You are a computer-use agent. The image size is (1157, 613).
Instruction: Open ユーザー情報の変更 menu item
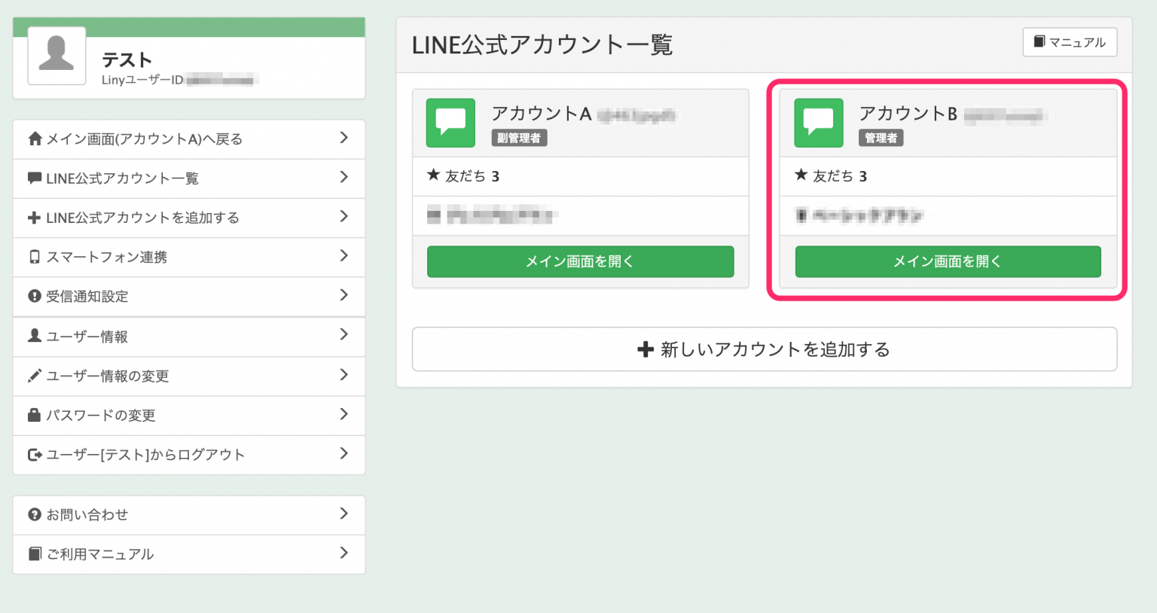pyautogui.click(x=189, y=376)
